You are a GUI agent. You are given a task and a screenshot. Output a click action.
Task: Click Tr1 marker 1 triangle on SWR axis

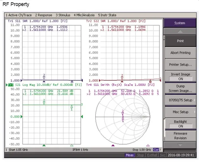(72, 81)
